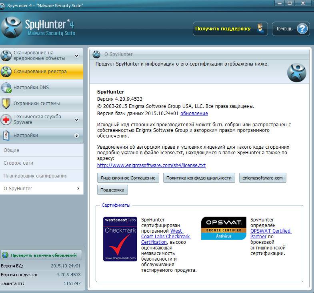Open Политика конфиденциальности button
Viewport: 314px width, 293px height.
coord(199,178)
